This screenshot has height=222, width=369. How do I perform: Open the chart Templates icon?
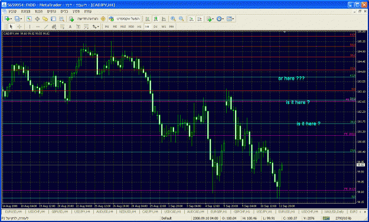(229, 19)
